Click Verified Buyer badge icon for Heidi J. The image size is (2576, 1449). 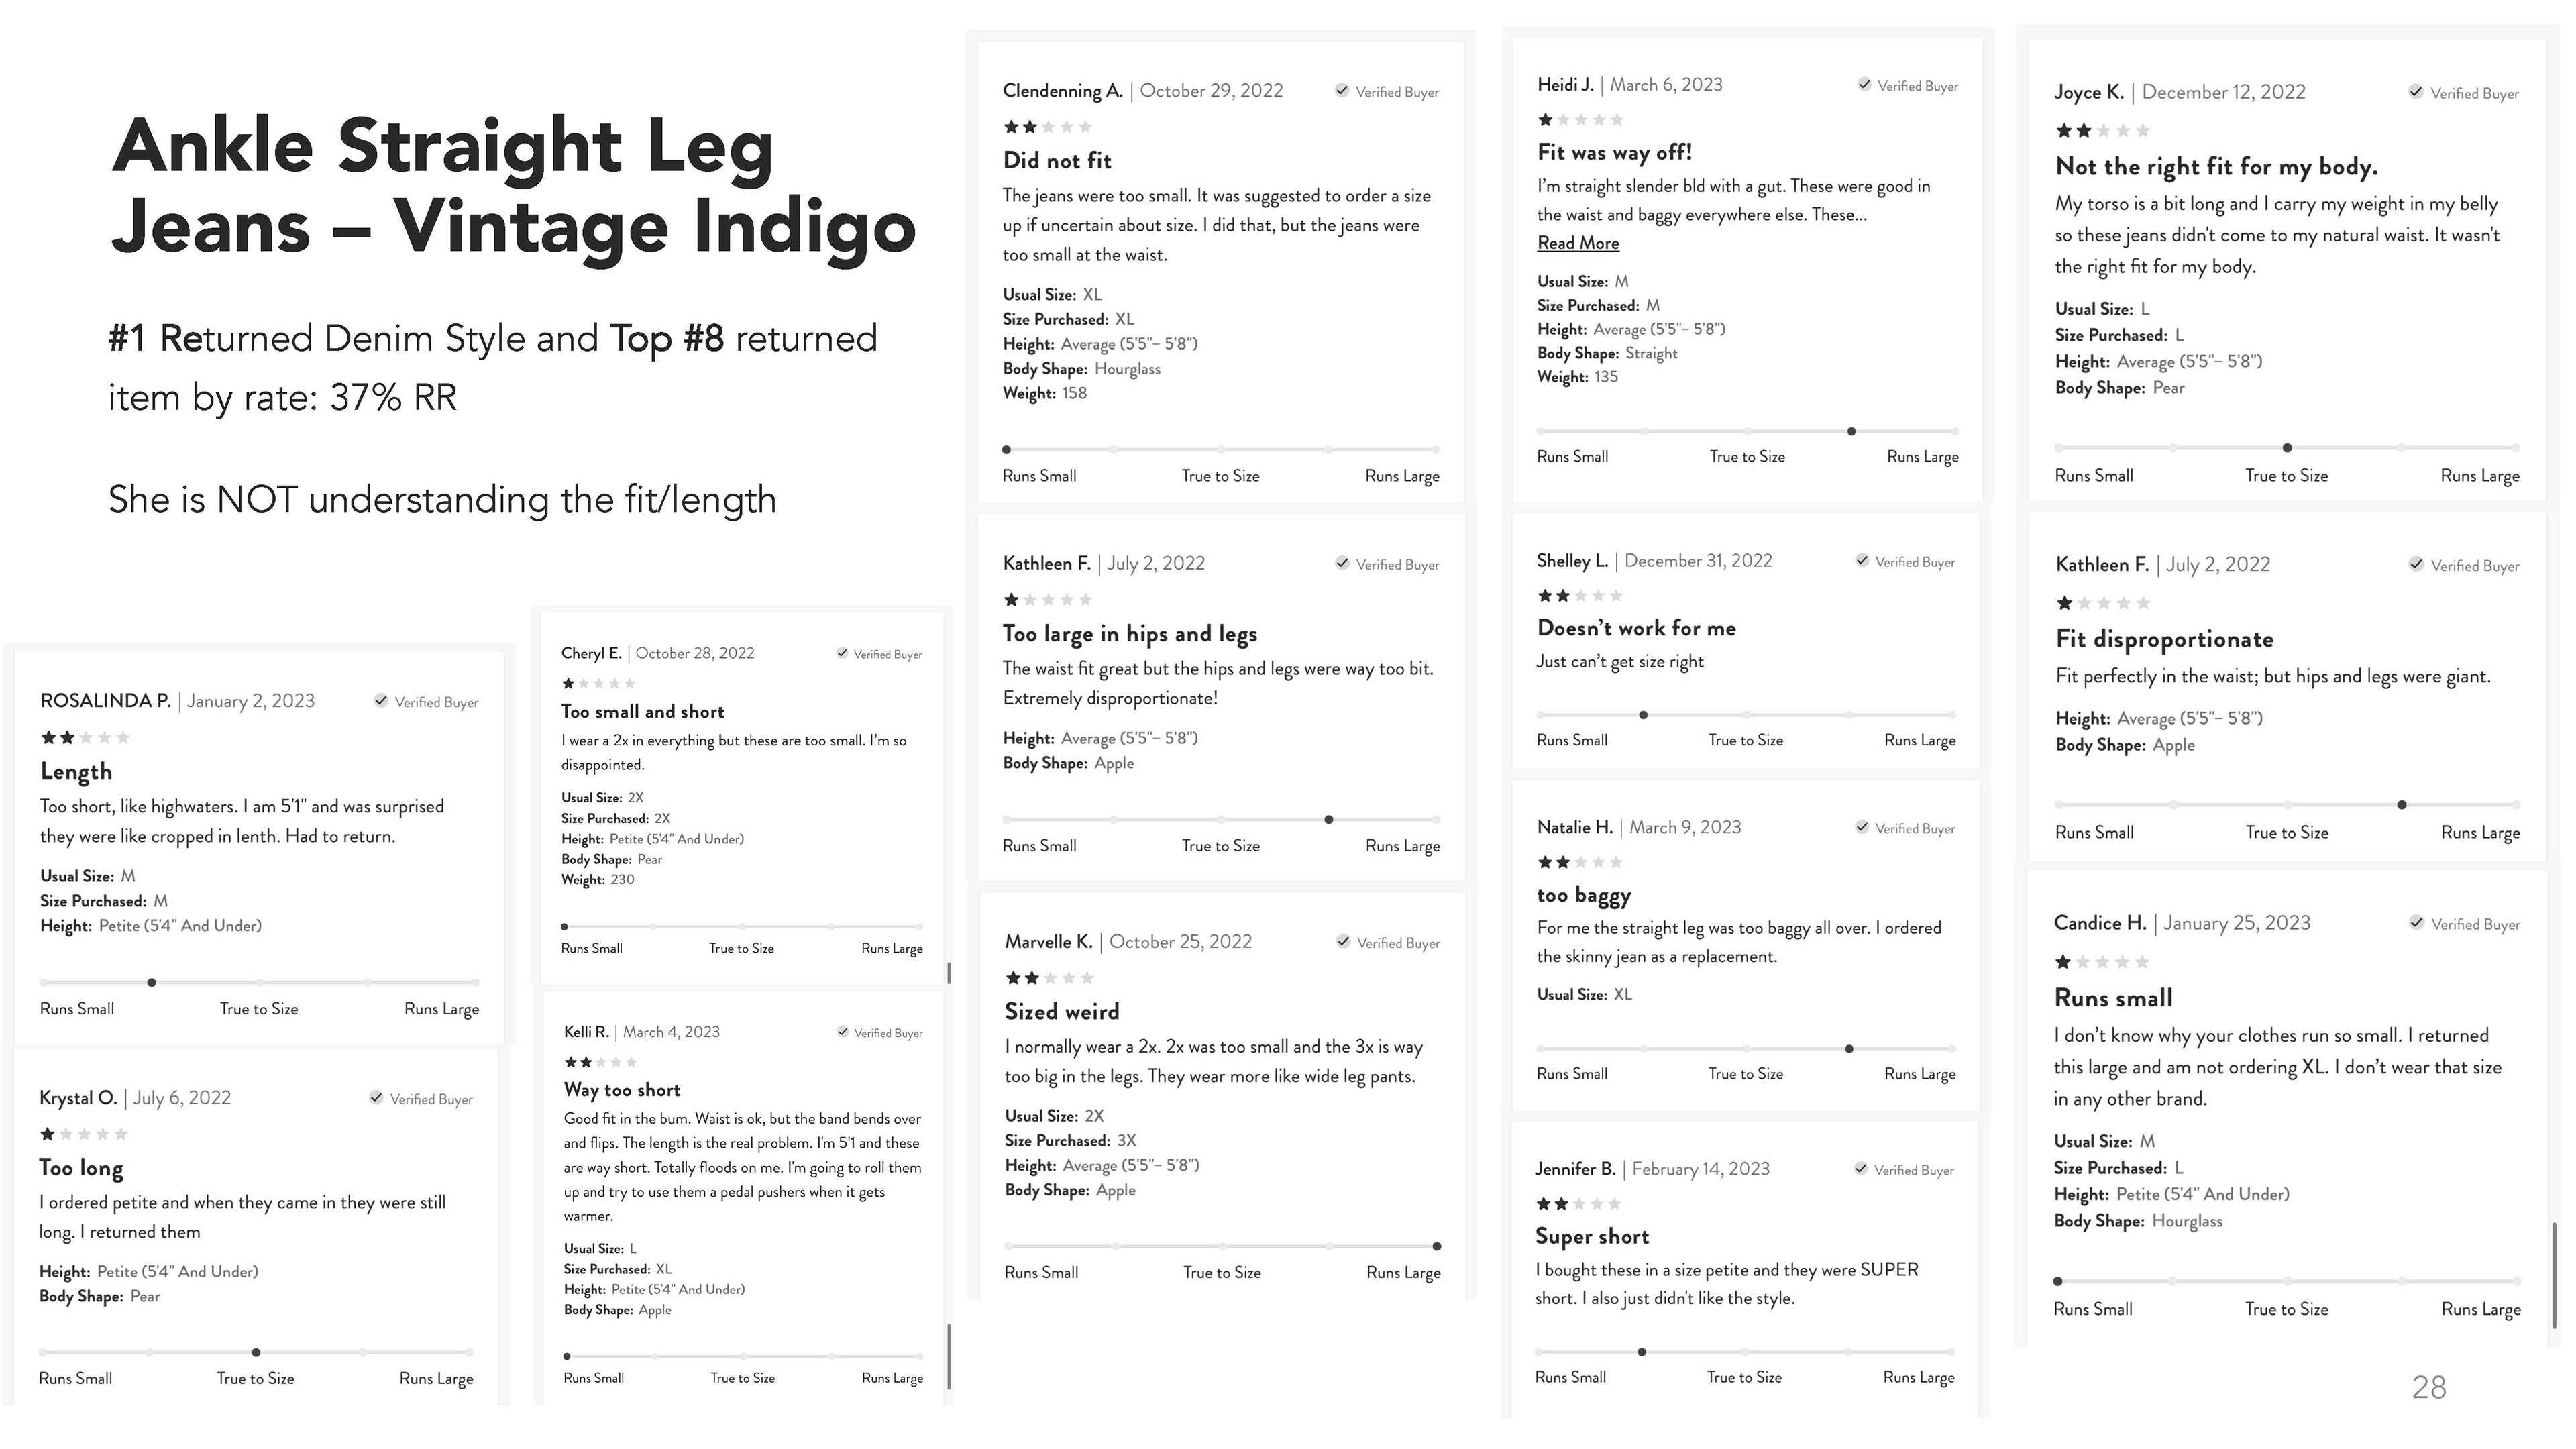pos(1864,84)
